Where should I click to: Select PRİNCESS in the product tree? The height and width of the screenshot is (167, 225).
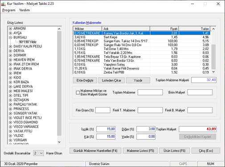pos(21,109)
